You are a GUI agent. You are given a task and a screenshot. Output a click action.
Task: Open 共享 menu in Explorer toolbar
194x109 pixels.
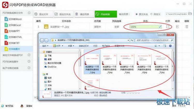point(71,46)
